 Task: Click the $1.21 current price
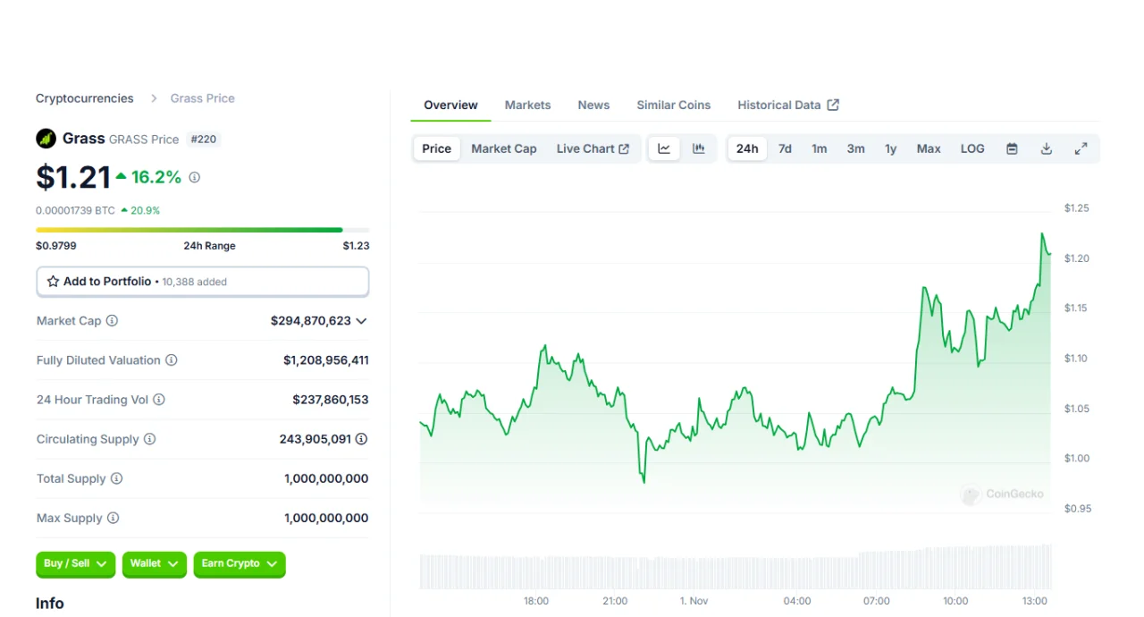(73, 177)
